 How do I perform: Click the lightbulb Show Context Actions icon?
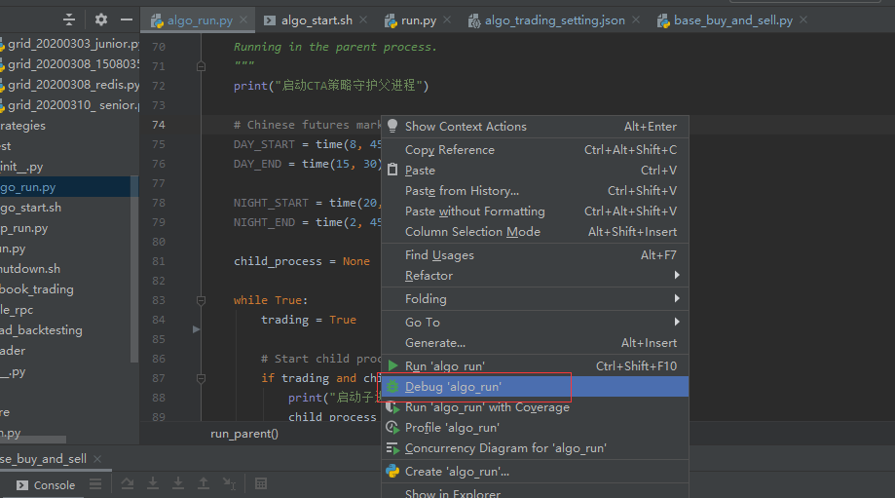pos(392,127)
